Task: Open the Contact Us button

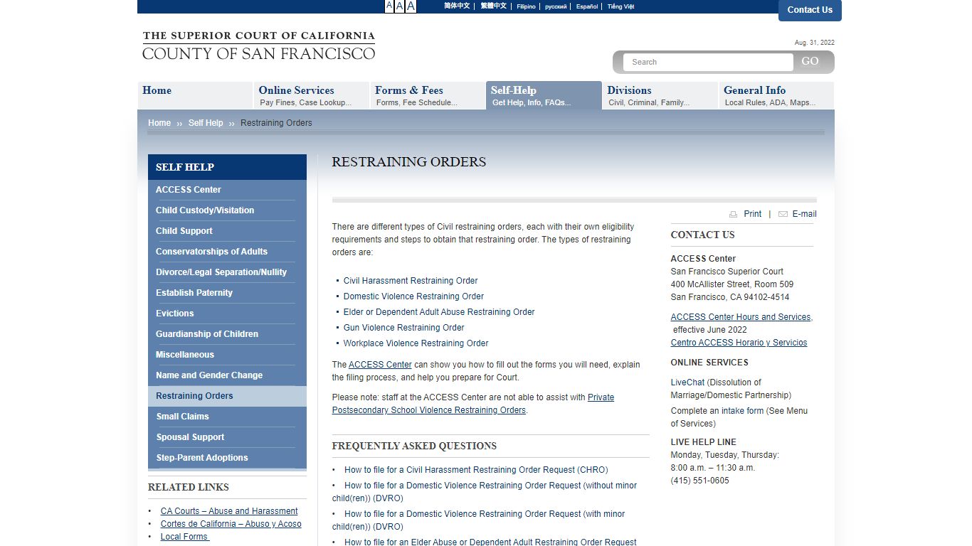Action: pos(809,10)
